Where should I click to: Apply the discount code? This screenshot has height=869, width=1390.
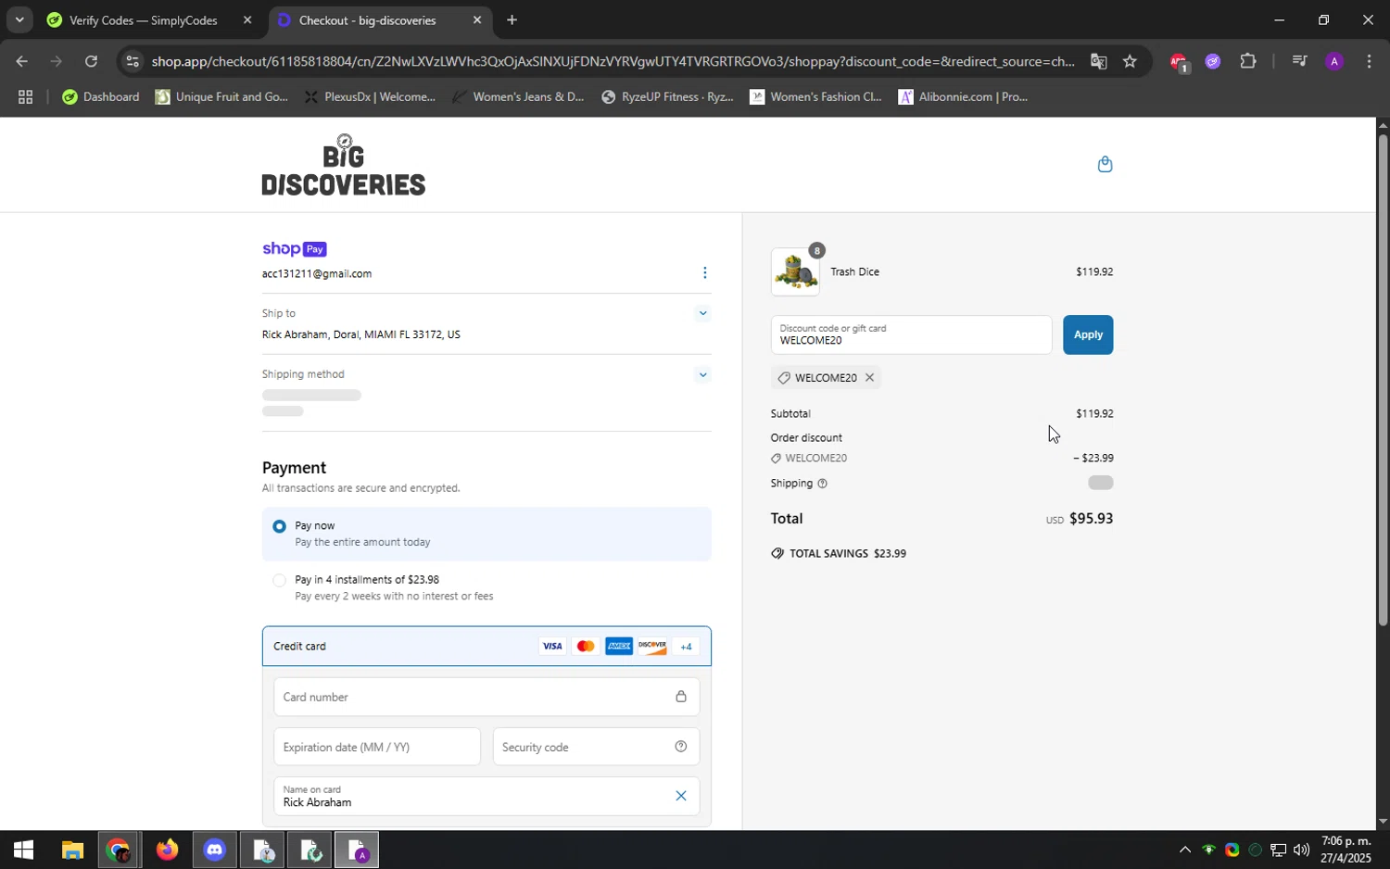1088,334
